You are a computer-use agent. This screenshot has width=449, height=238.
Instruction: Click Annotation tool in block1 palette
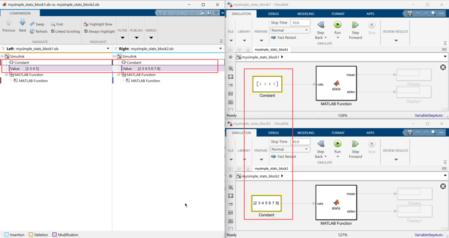coord(231,93)
